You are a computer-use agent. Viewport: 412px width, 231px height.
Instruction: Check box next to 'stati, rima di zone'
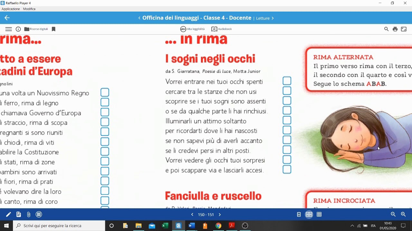[105, 161]
